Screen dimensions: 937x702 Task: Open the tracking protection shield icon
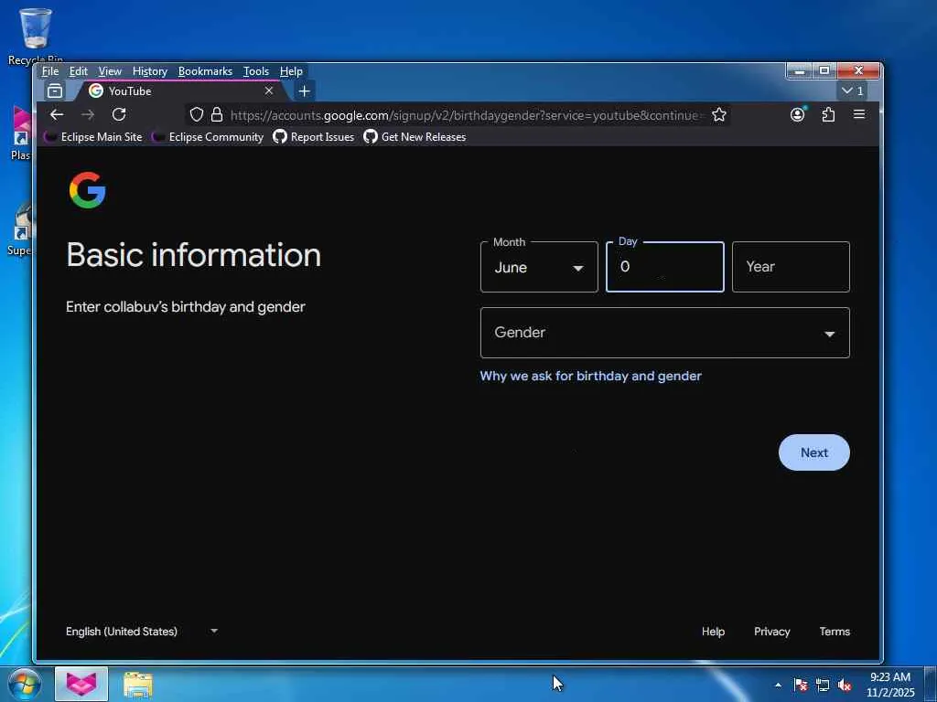(197, 114)
